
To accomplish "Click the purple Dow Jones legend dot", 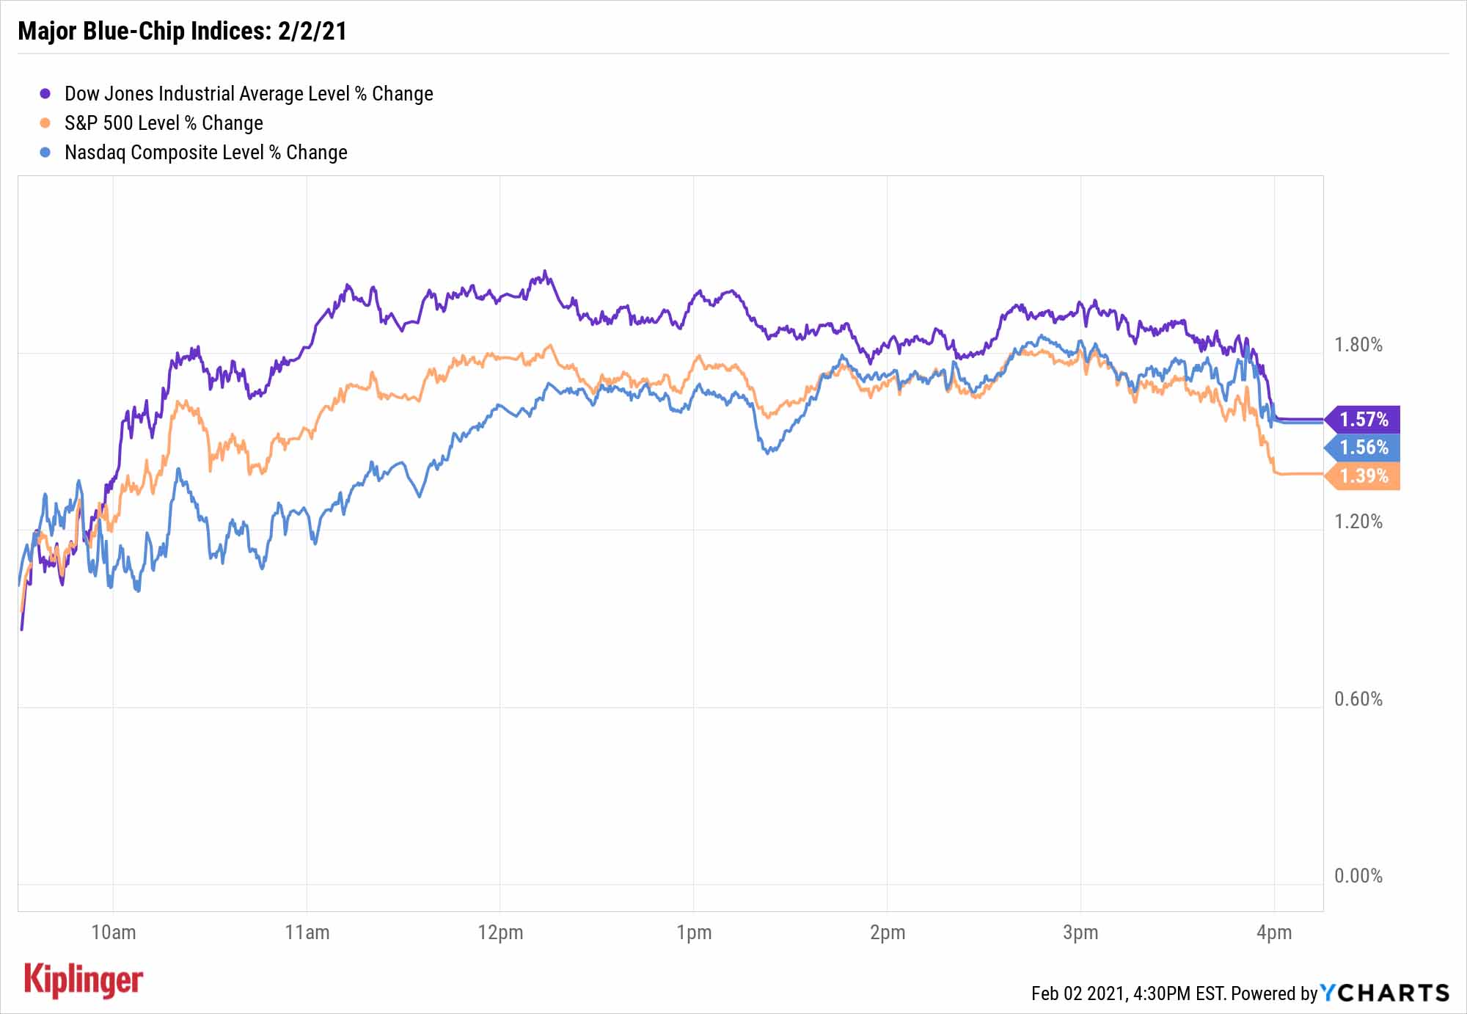I will point(45,94).
